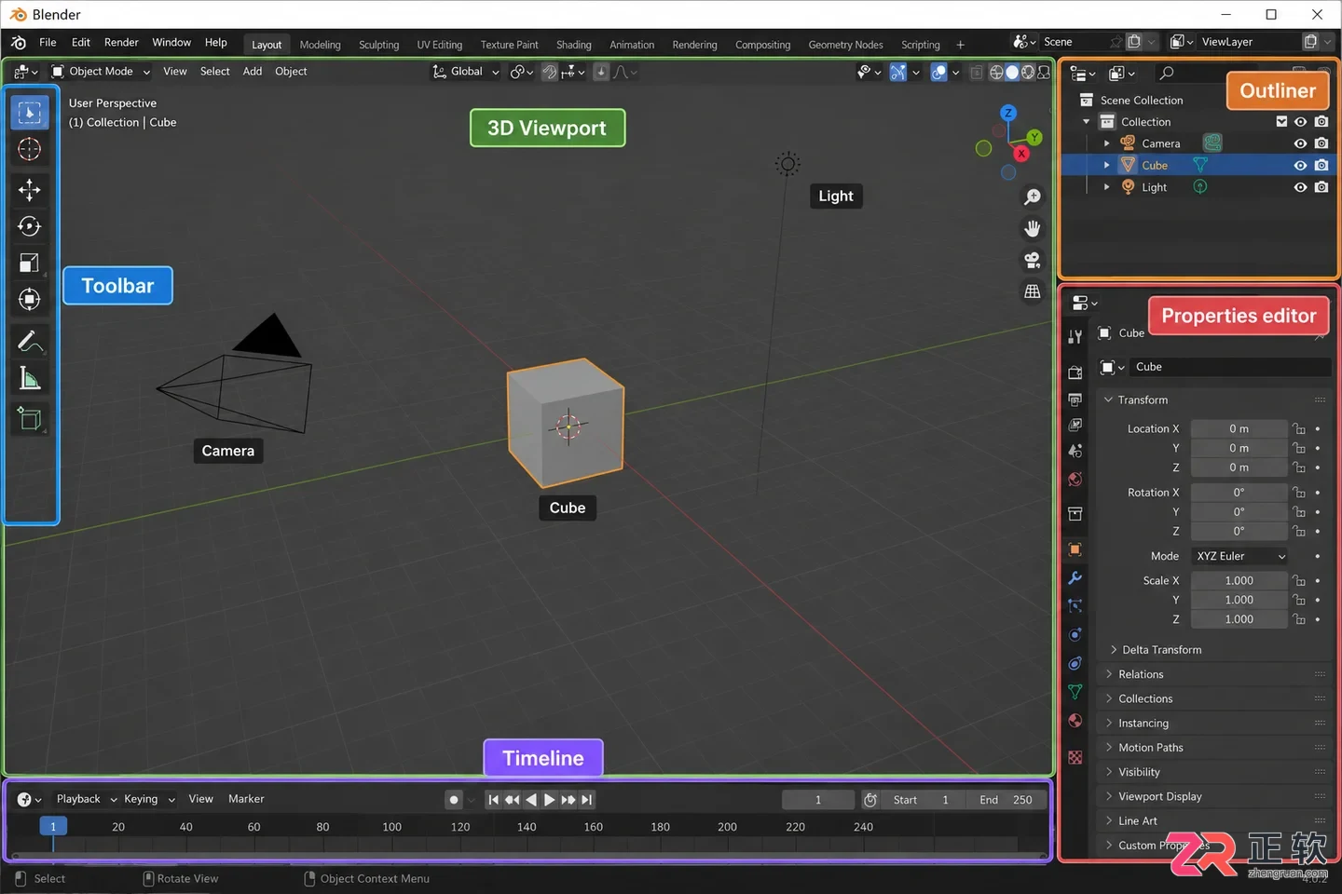Screen dimensions: 1342x894
Task: Open the Add menu in viewport header
Action: tap(253, 72)
